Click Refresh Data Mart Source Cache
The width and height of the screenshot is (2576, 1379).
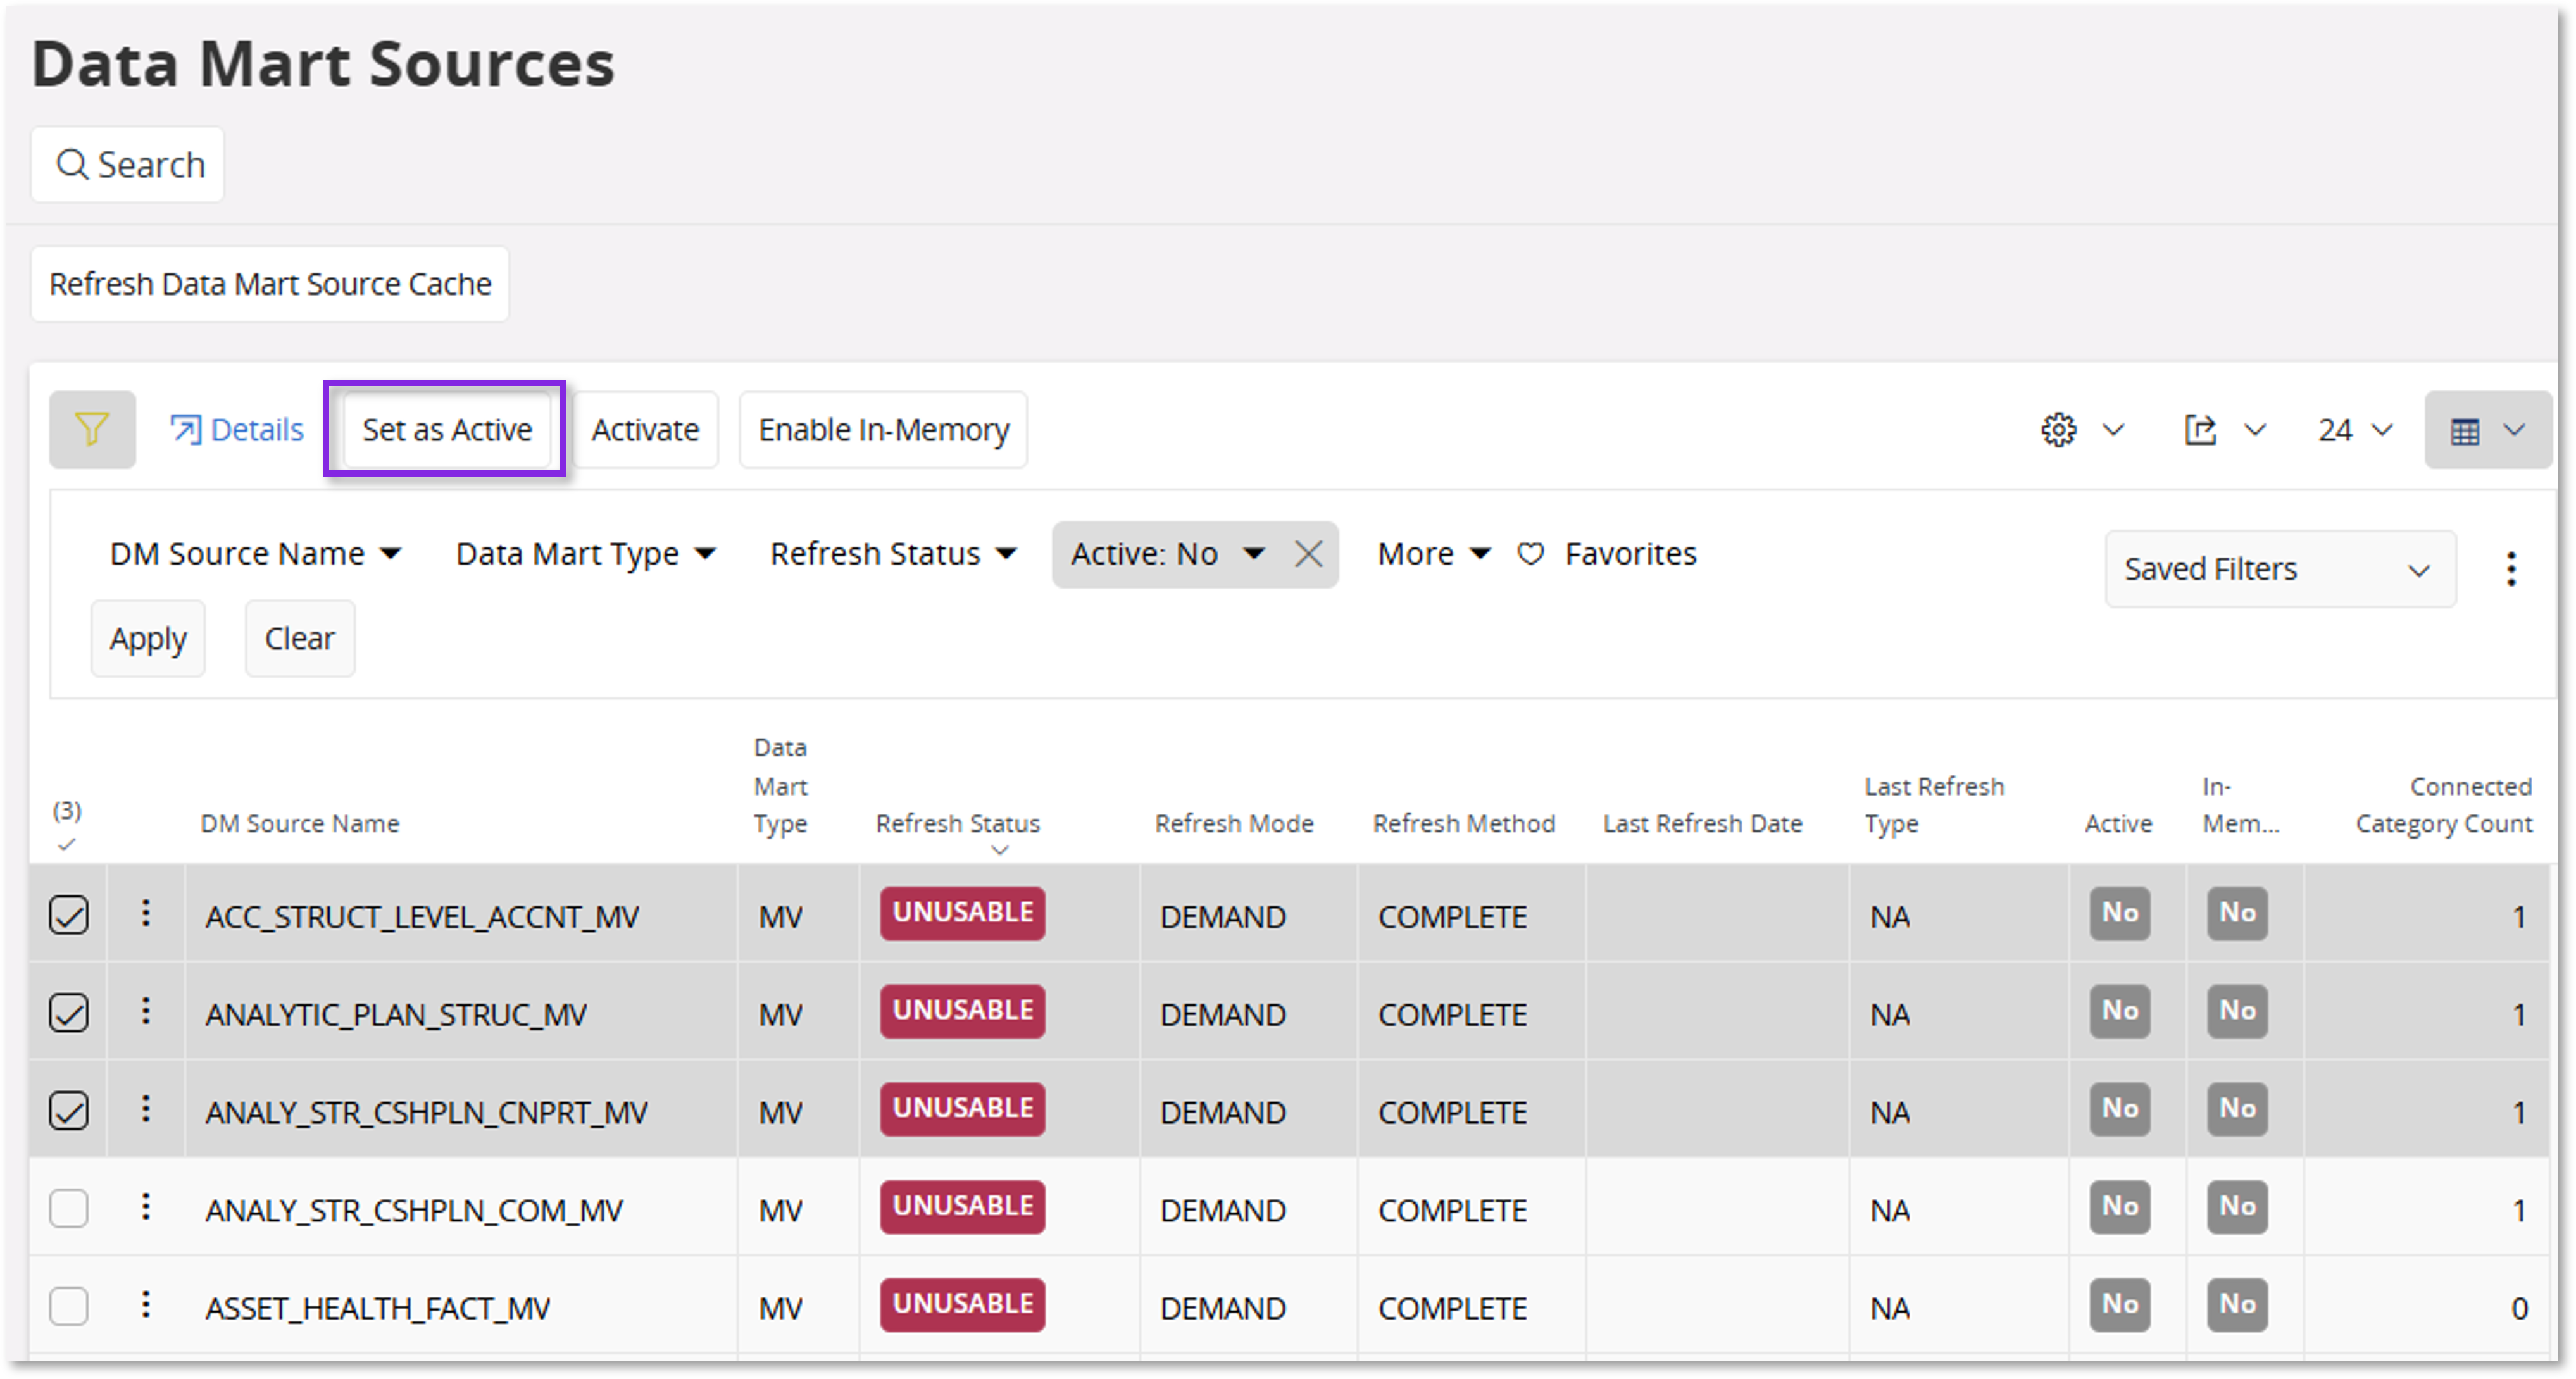pyautogui.click(x=270, y=284)
